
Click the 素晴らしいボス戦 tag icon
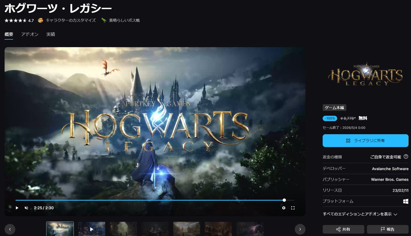pos(104,20)
